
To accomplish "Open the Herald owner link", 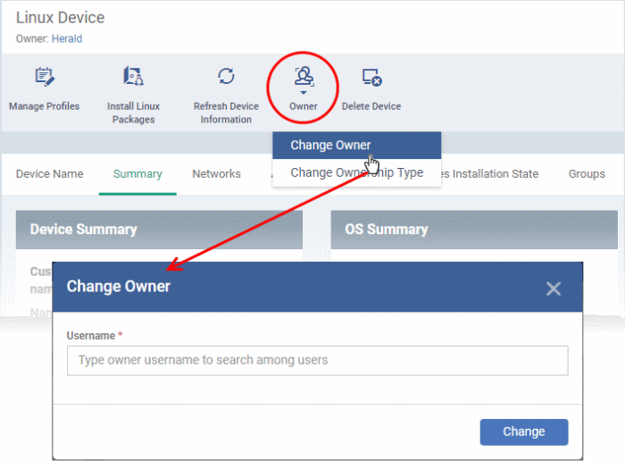I will pos(67,38).
